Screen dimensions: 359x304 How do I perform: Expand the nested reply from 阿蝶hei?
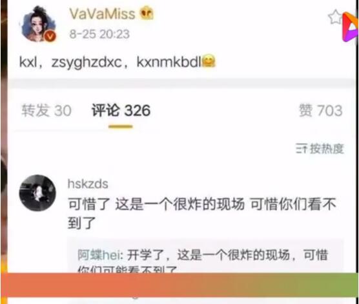pyautogui.click(x=205, y=255)
